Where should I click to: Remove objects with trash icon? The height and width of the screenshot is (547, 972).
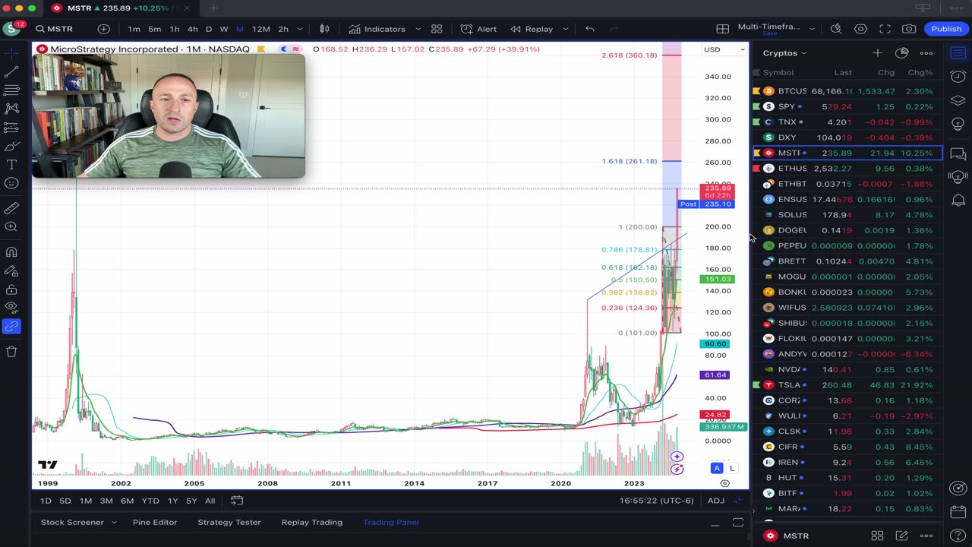tap(11, 352)
